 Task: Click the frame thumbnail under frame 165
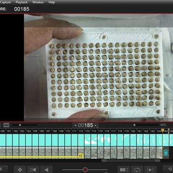click(35, 153)
